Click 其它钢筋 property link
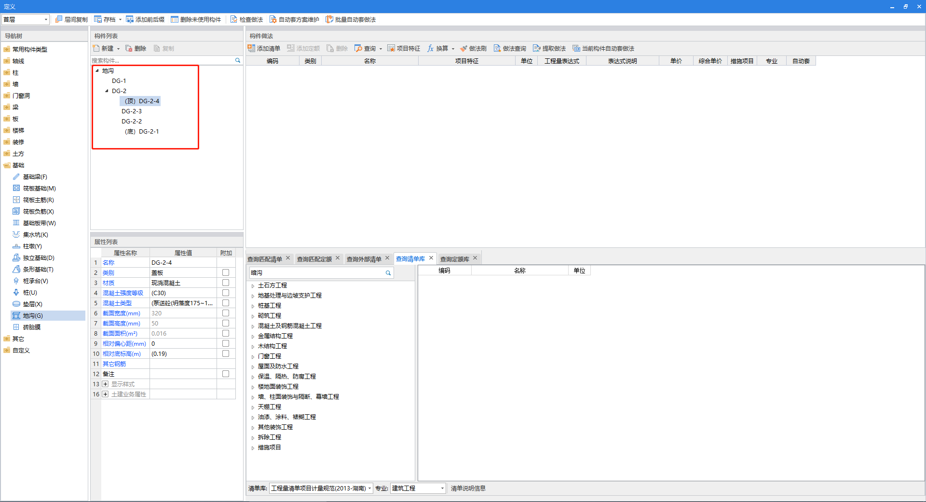The image size is (926, 502). [x=114, y=364]
